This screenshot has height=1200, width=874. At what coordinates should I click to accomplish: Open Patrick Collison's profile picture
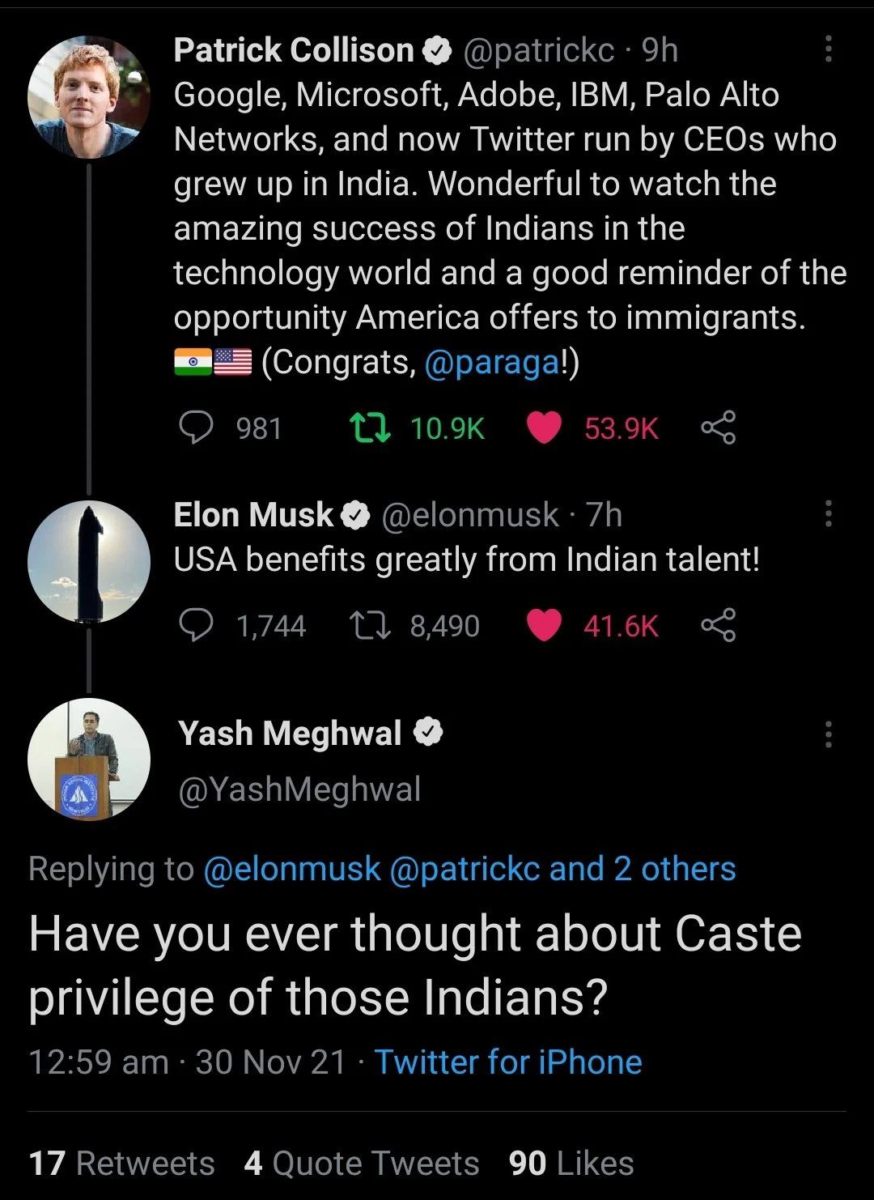click(x=88, y=97)
